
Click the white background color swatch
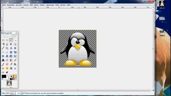tap(7, 79)
